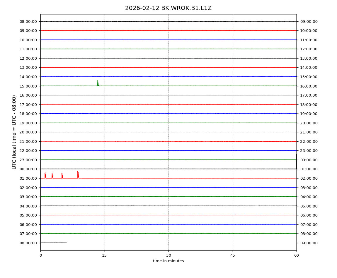Select the 15 tick label on the x-axis
337x278 pixels.
click(x=105, y=255)
